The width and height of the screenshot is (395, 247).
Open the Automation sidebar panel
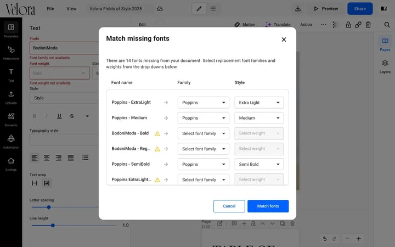point(11,142)
